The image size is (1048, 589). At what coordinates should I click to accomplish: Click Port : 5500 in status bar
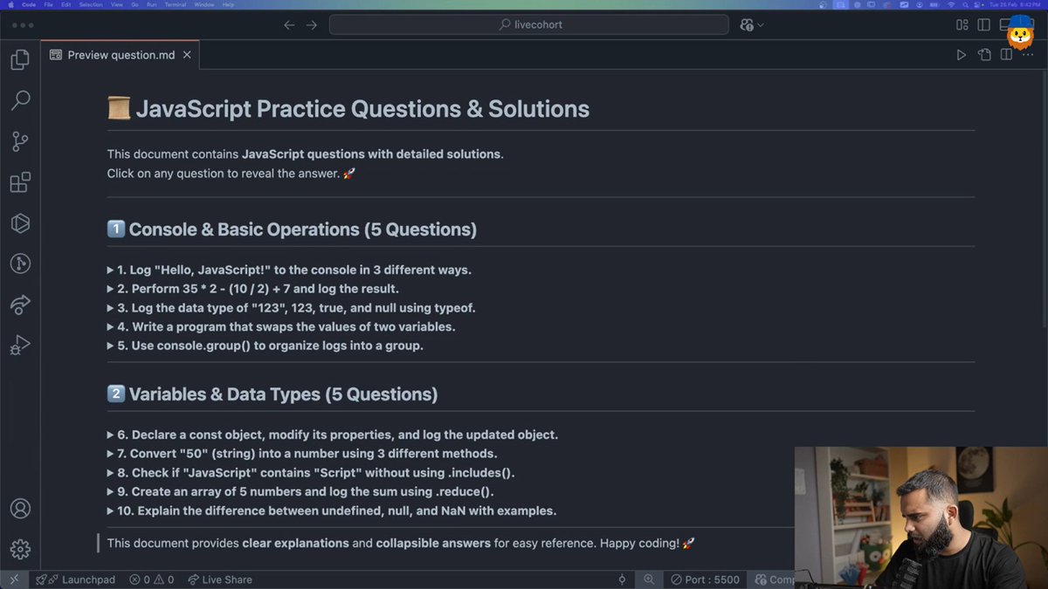(x=706, y=579)
